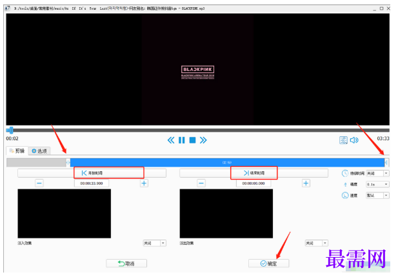The width and height of the screenshot is (398, 279).
Task: Increase start time with plus button
Action: coord(144,183)
